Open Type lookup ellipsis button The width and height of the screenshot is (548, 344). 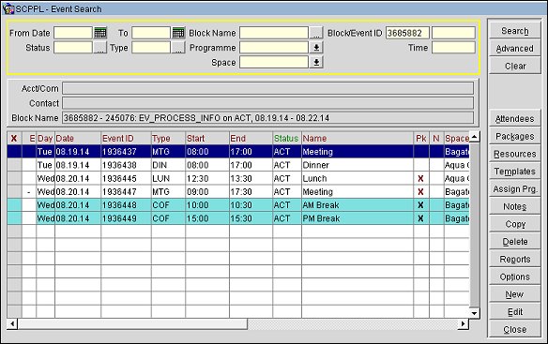point(178,48)
